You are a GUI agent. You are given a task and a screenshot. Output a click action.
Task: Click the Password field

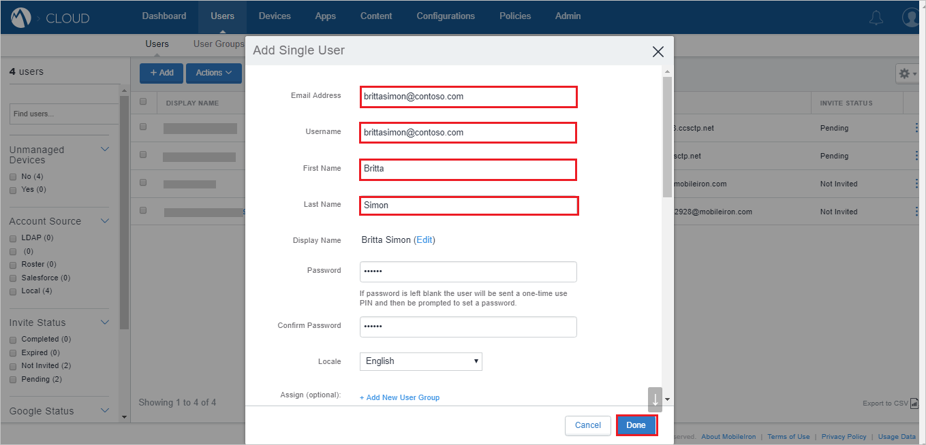[x=468, y=271]
